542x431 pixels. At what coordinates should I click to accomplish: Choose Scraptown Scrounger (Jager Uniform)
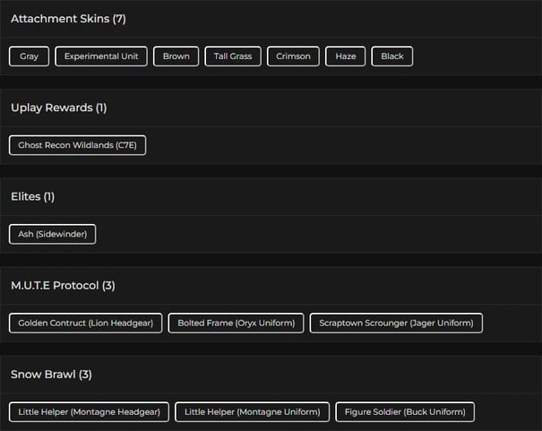(x=397, y=323)
